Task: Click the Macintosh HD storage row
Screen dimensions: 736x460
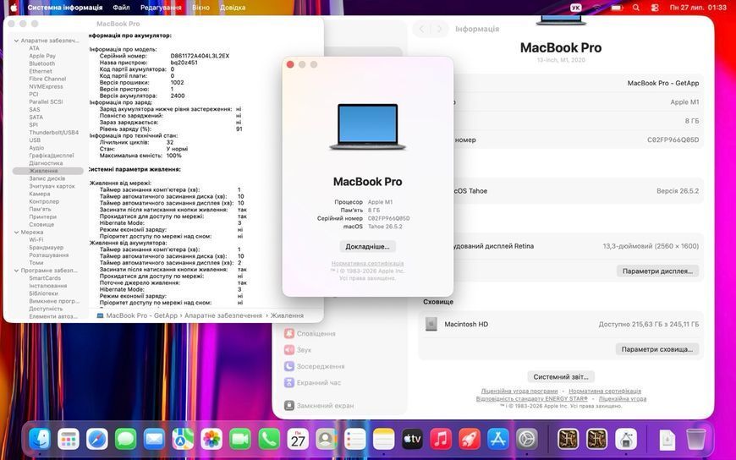Action: coord(561,325)
